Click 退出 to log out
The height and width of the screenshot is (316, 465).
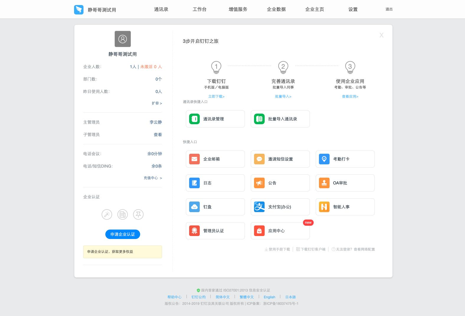click(x=389, y=9)
